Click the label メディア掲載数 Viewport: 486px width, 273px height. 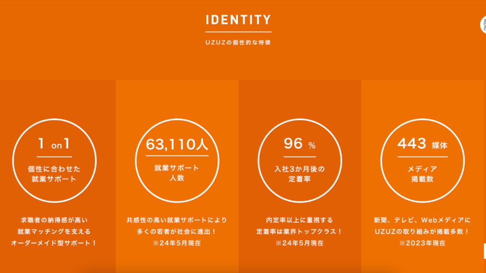pyautogui.click(x=422, y=174)
